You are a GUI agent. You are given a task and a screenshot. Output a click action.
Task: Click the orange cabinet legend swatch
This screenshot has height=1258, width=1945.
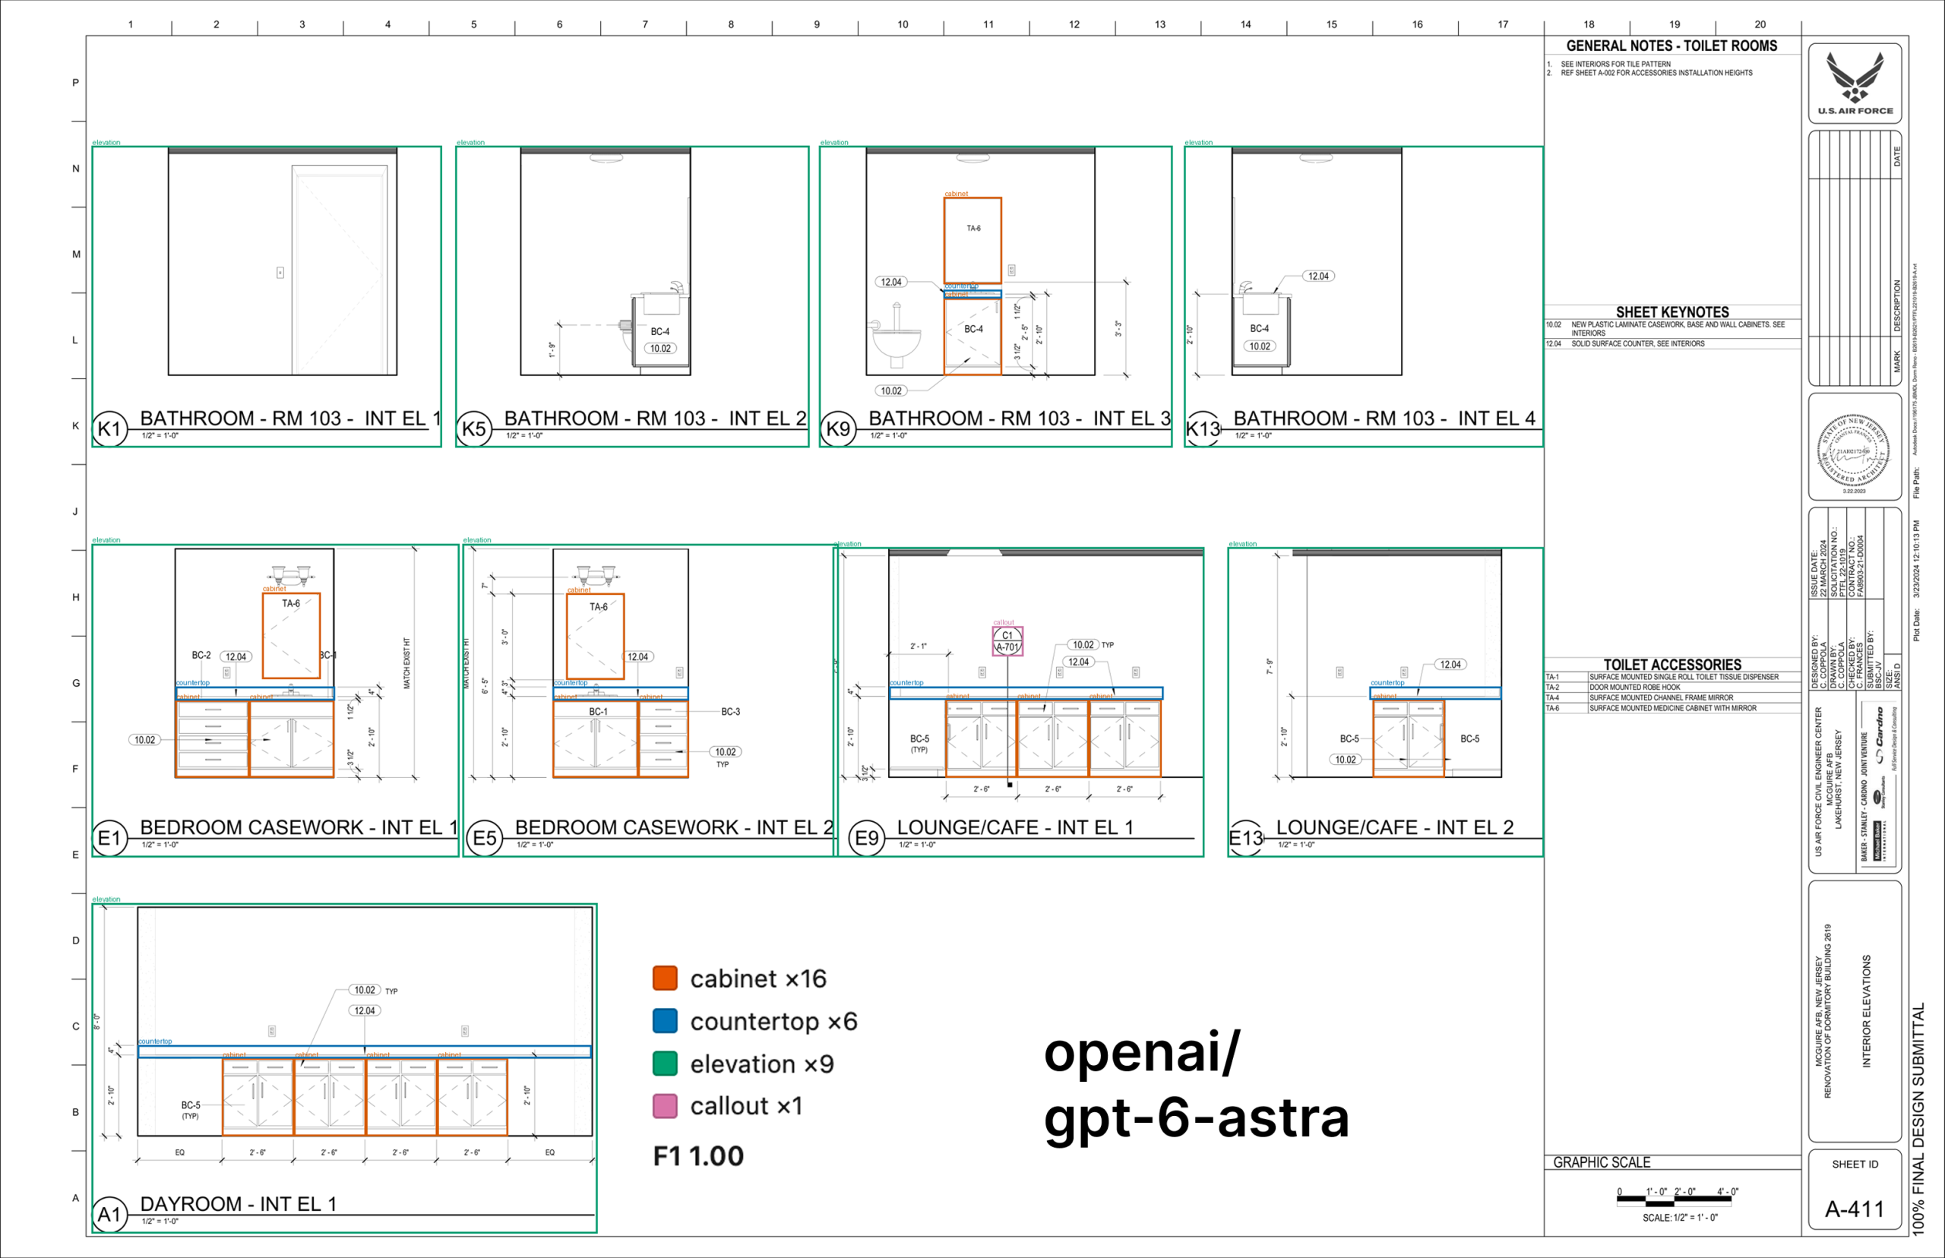point(665,978)
